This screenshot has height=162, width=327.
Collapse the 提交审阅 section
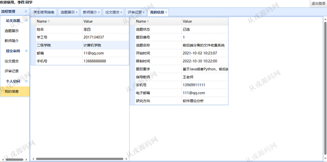point(26,51)
